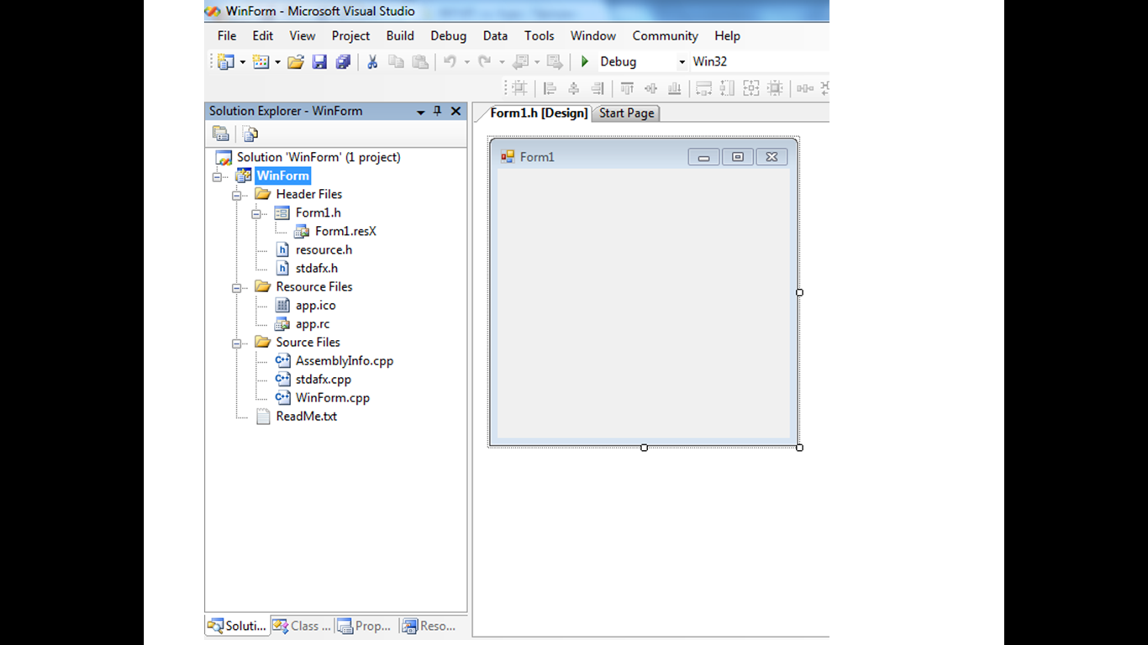Open the Undo history dropdown arrow
The width and height of the screenshot is (1148, 645).
click(466, 62)
